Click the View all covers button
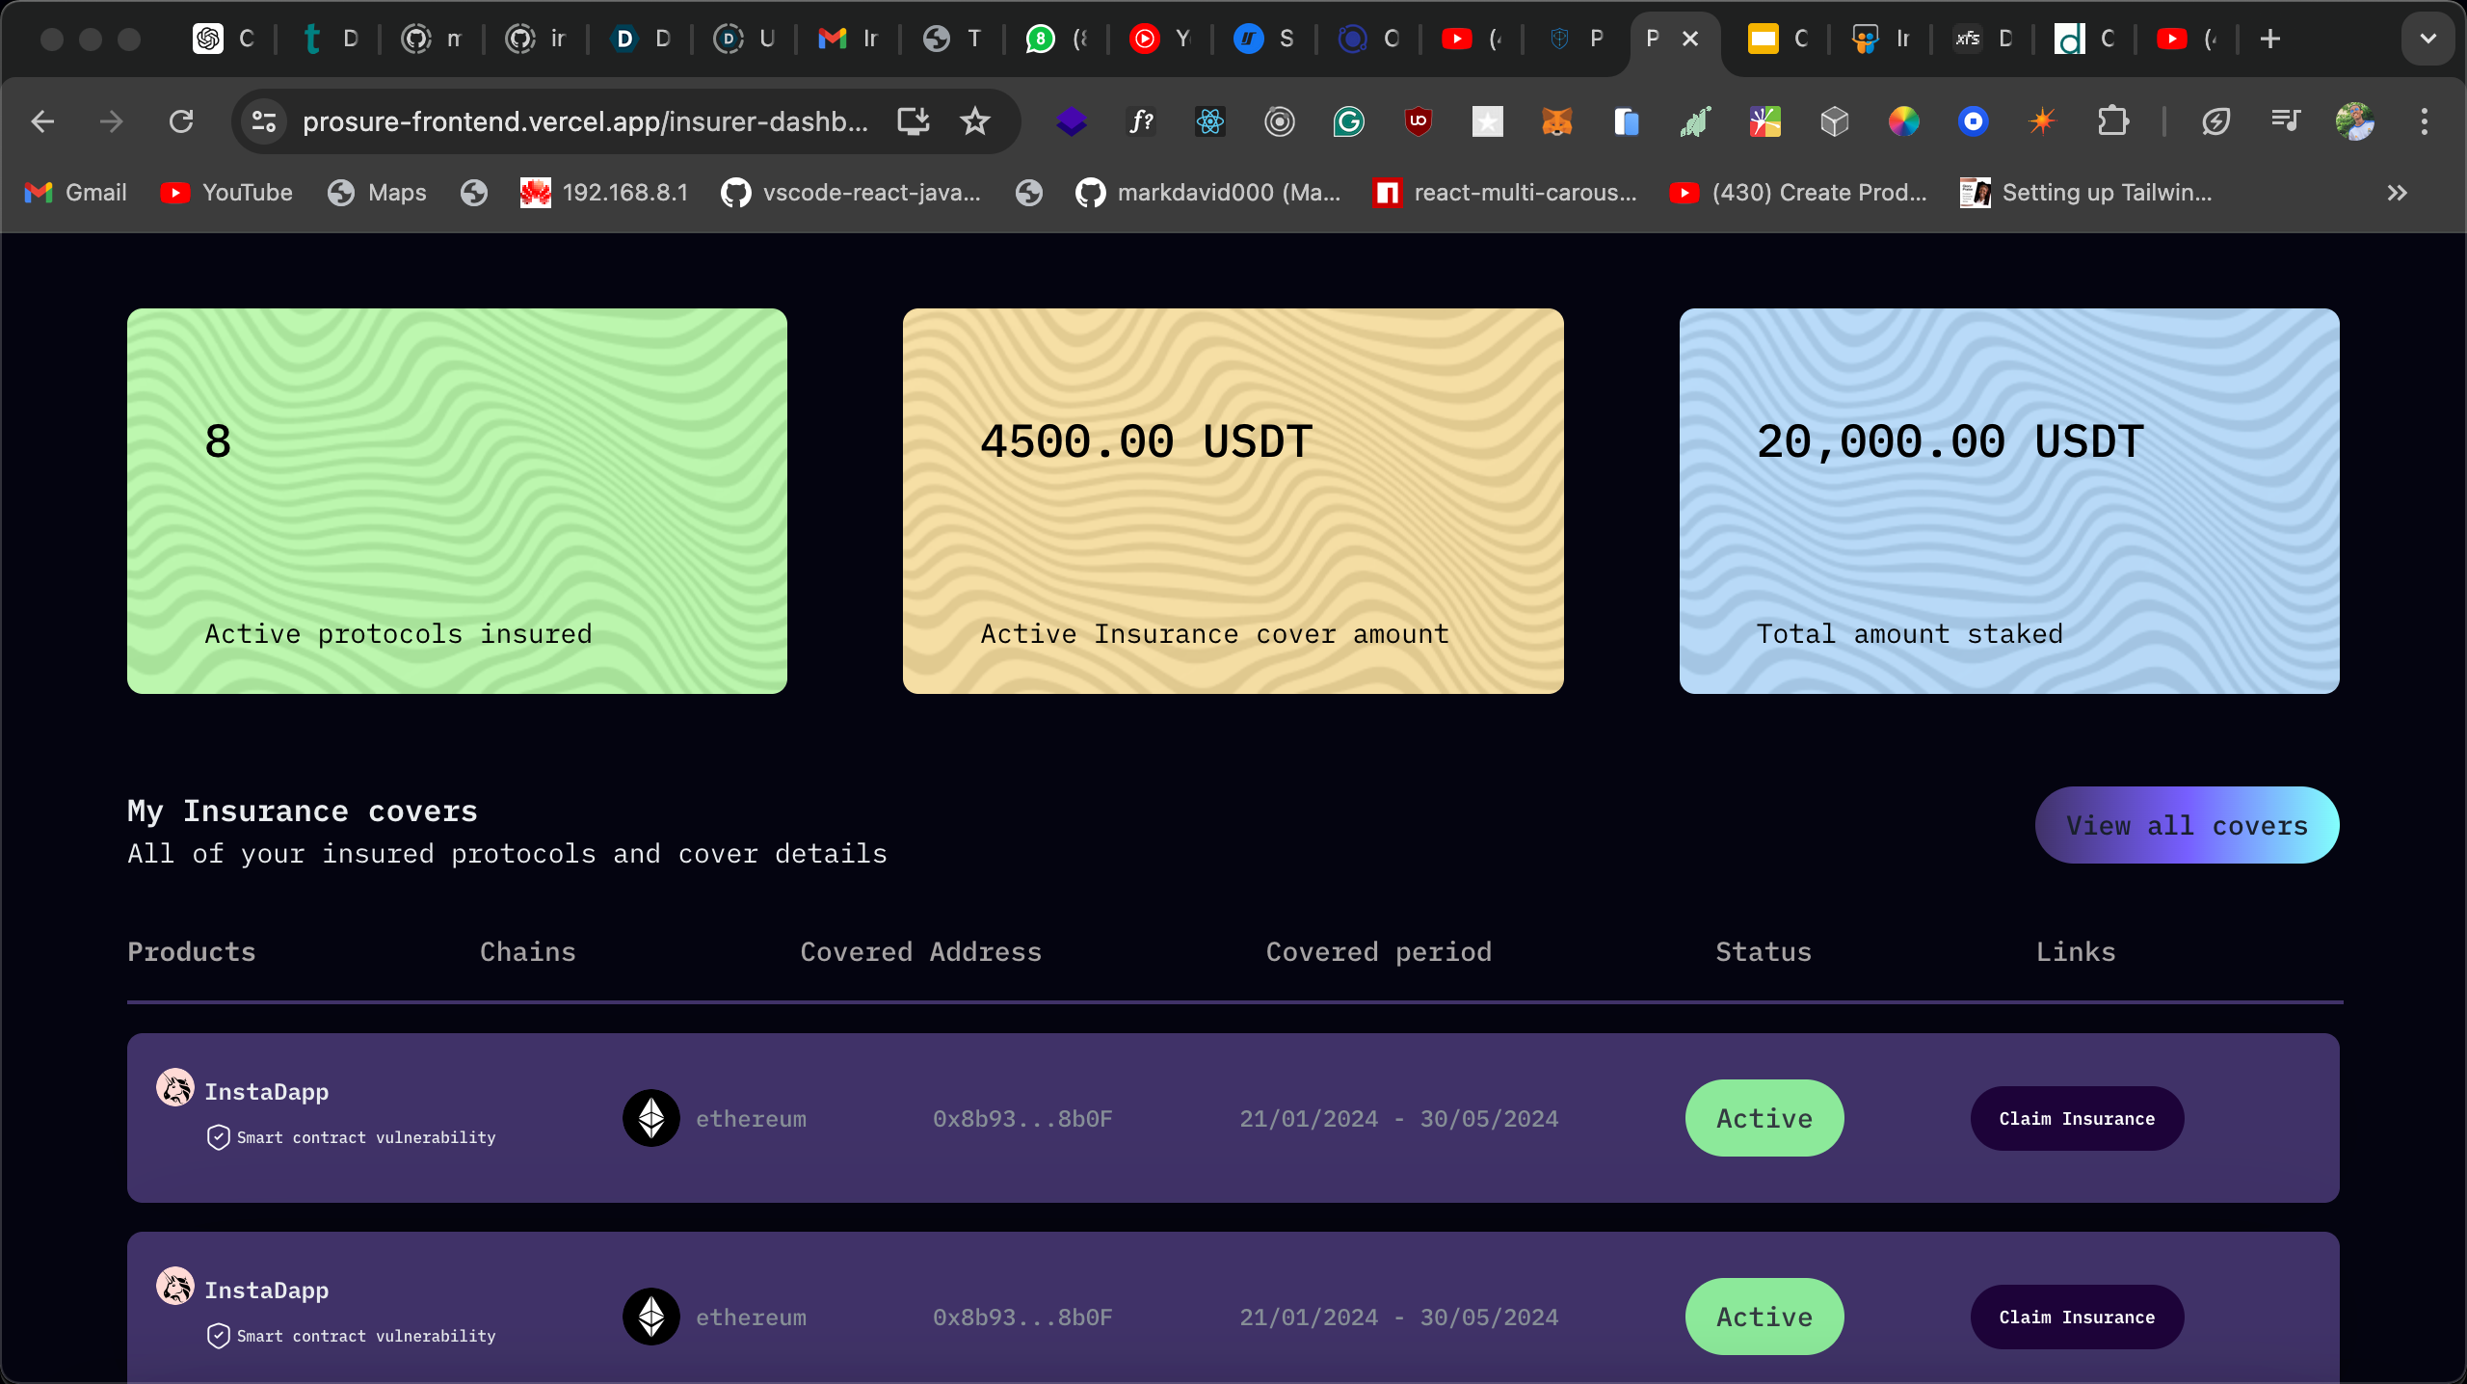The height and width of the screenshot is (1384, 2467). [2187, 825]
